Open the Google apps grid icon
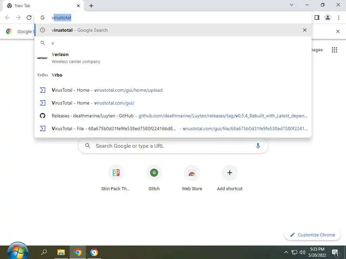 [x=335, y=50]
